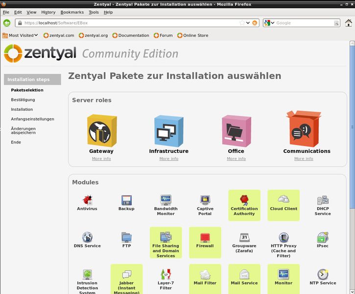Open More info under Office
This screenshot has width=355, height=294.
[x=237, y=159]
